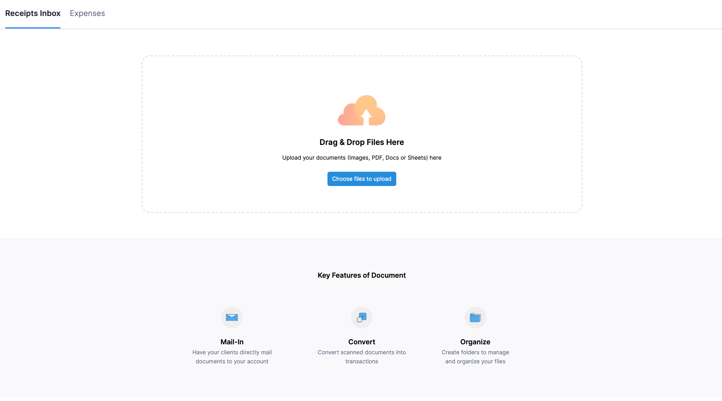Click the Organize feature title

coord(475,342)
